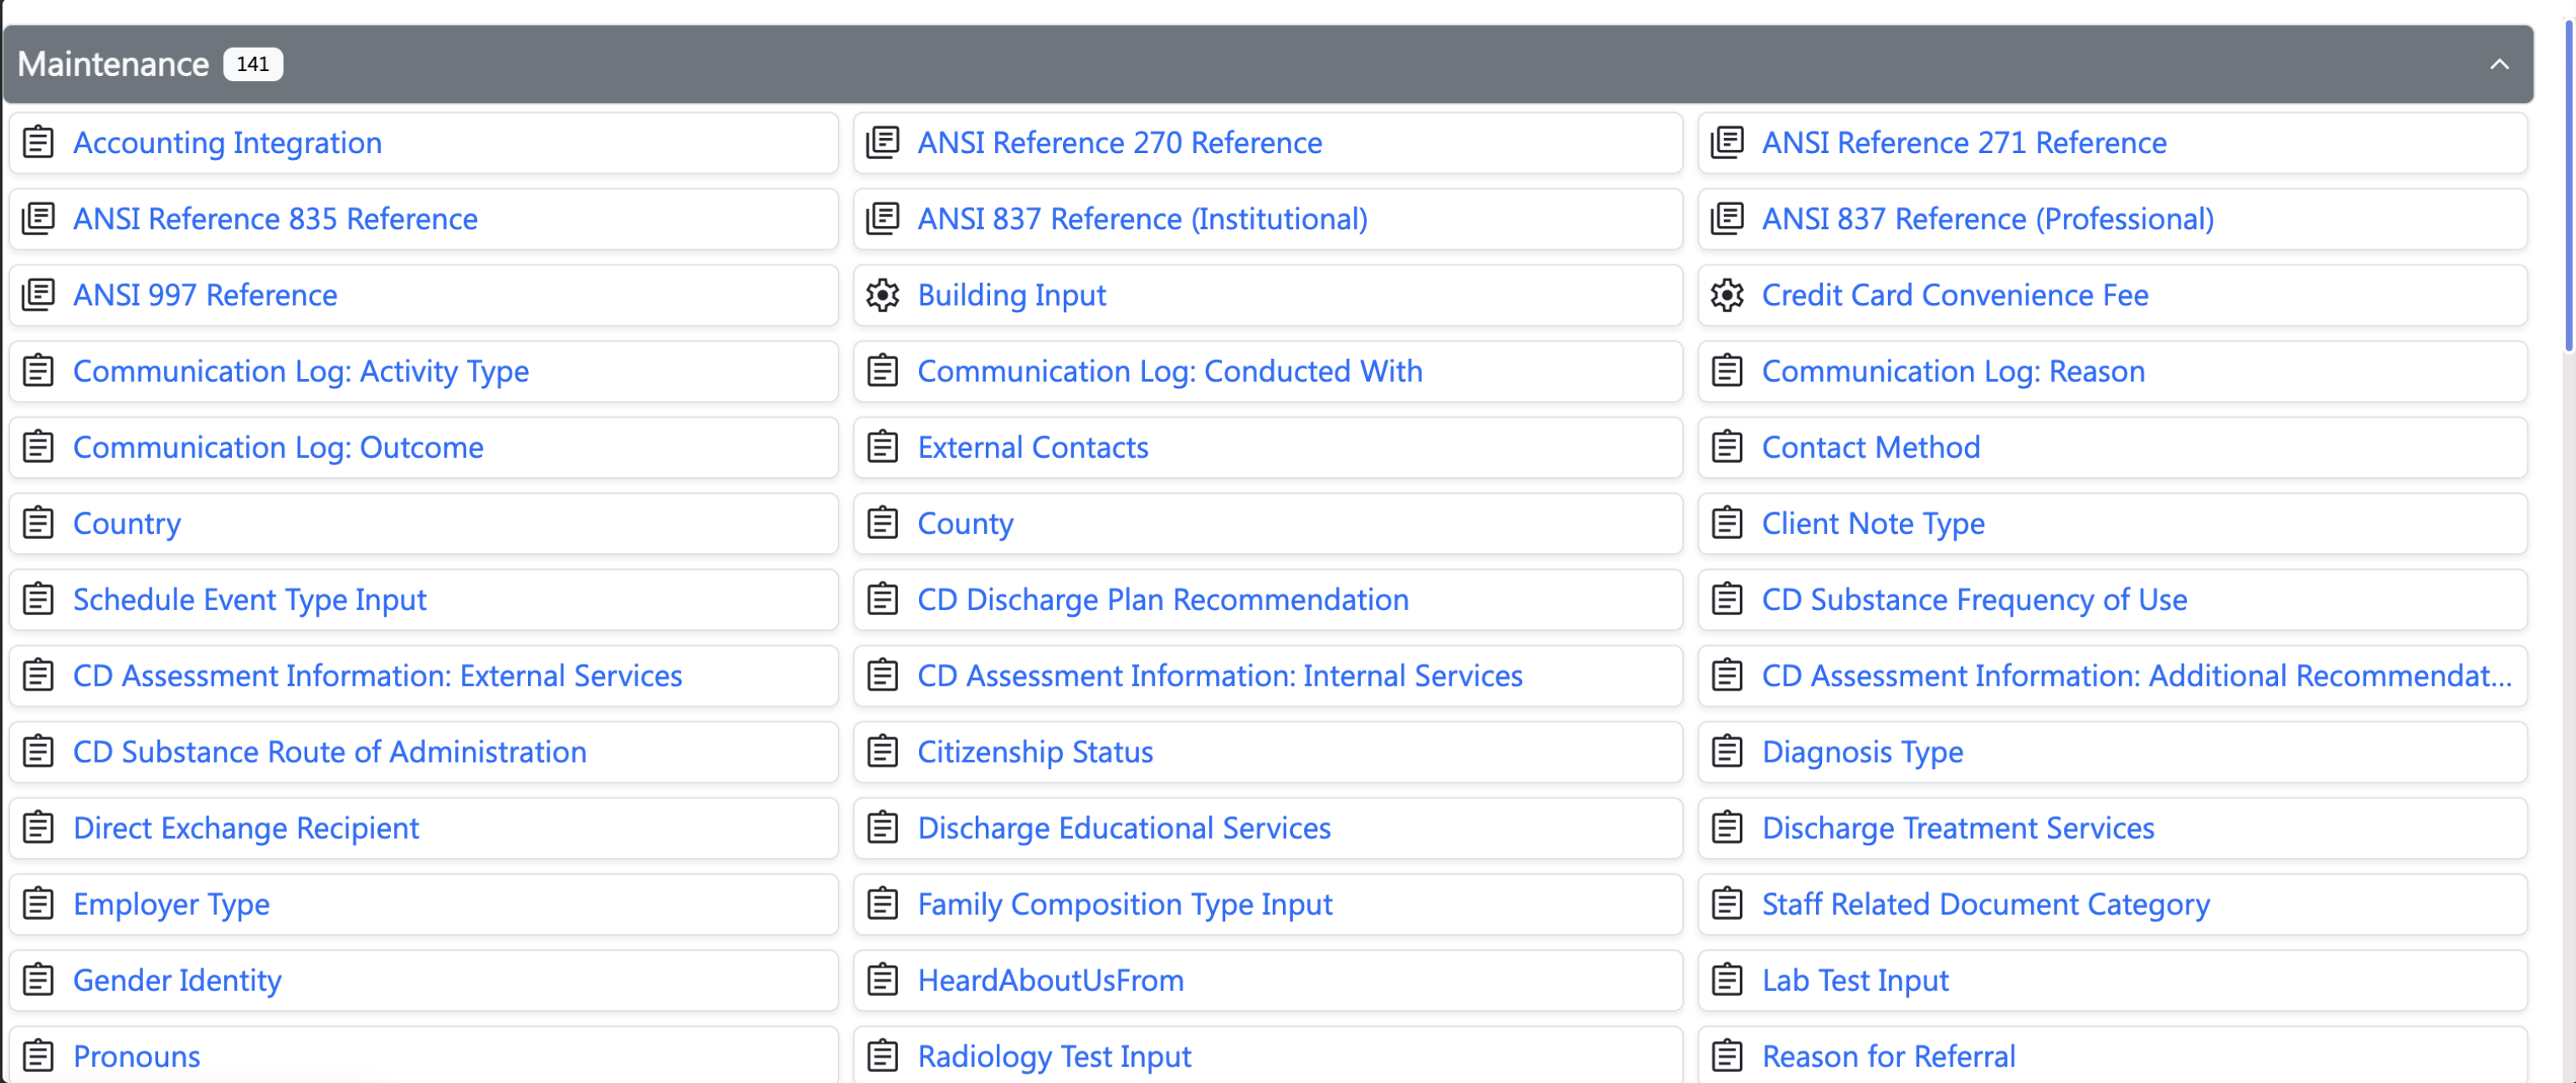Click clipboard icon beside Communication Log: Outcome

click(x=39, y=446)
